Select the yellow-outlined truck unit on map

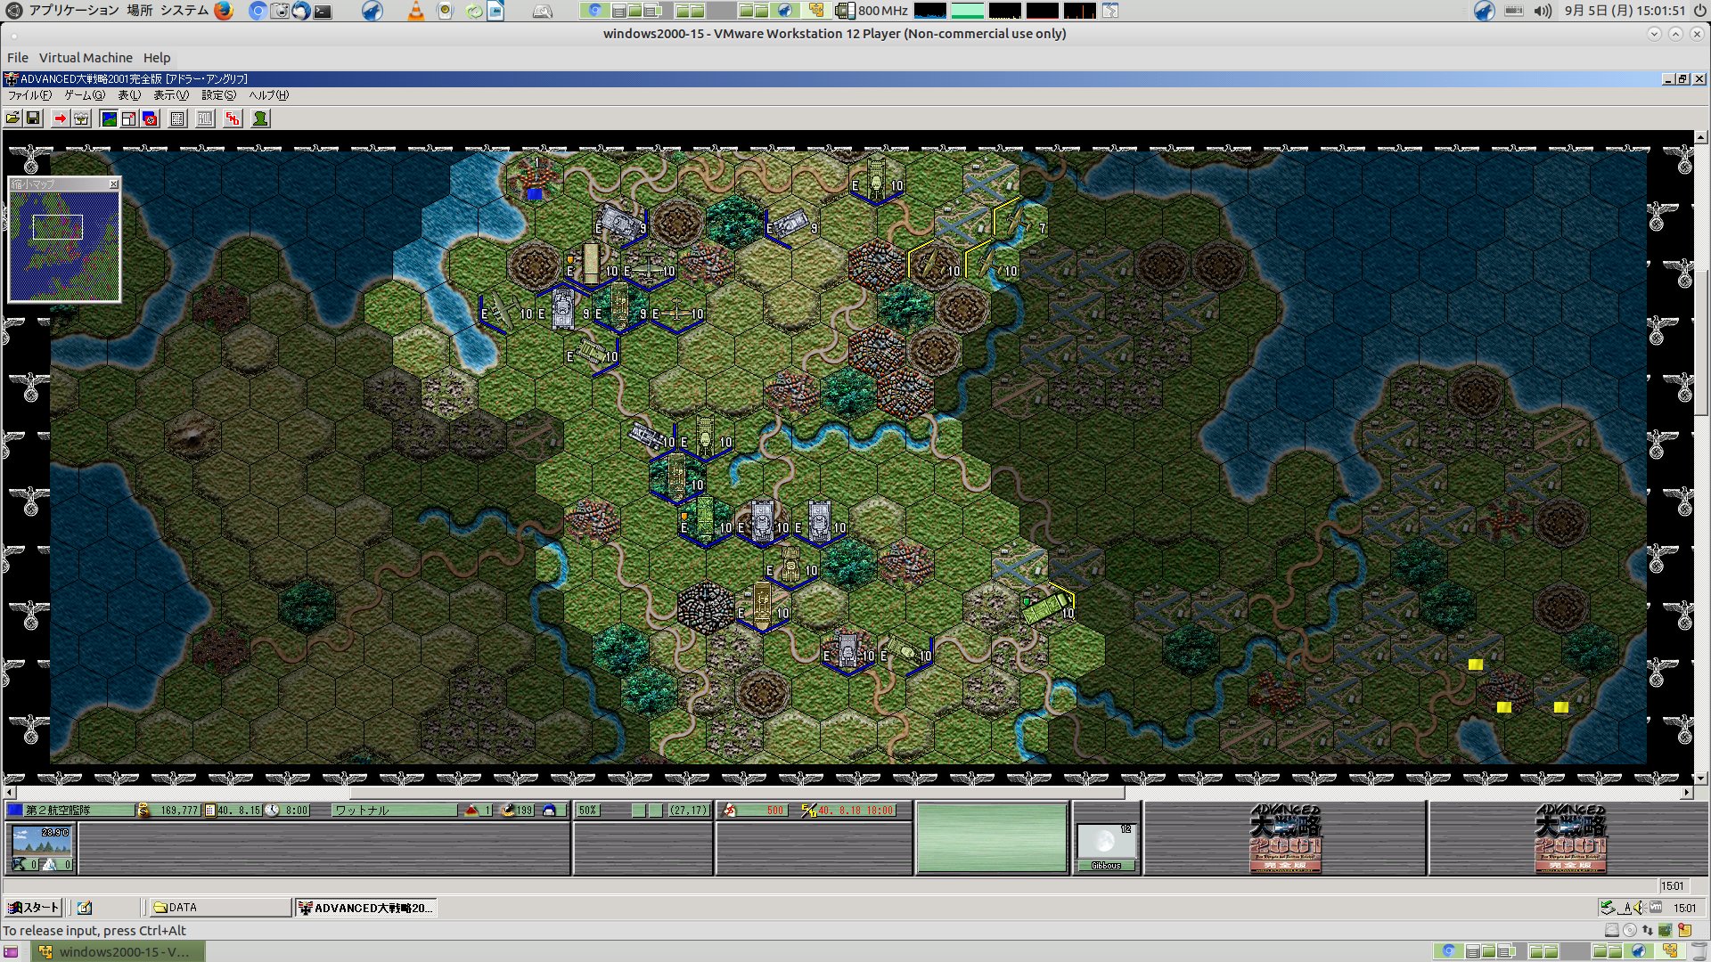1047,607
